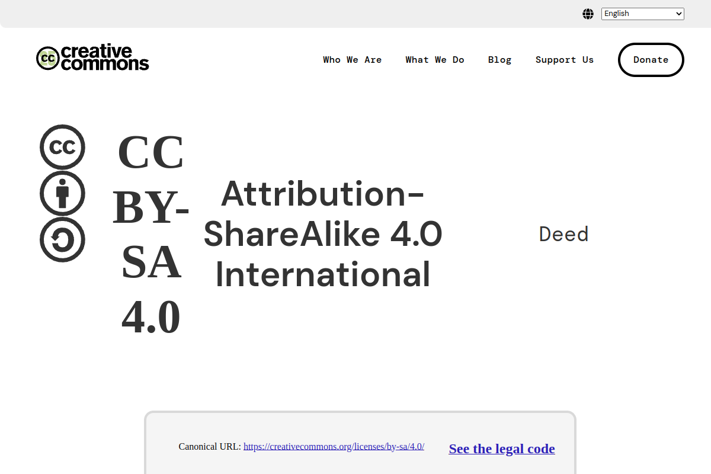Follow the See the legal code link
The width and height of the screenshot is (711, 474).
point(502,449)
